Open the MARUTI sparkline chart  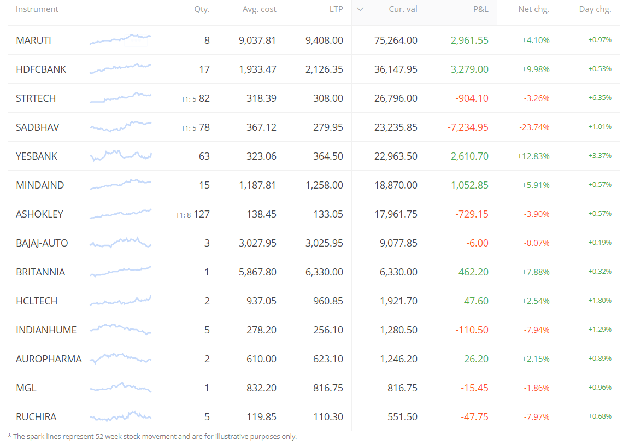[120, 39]
